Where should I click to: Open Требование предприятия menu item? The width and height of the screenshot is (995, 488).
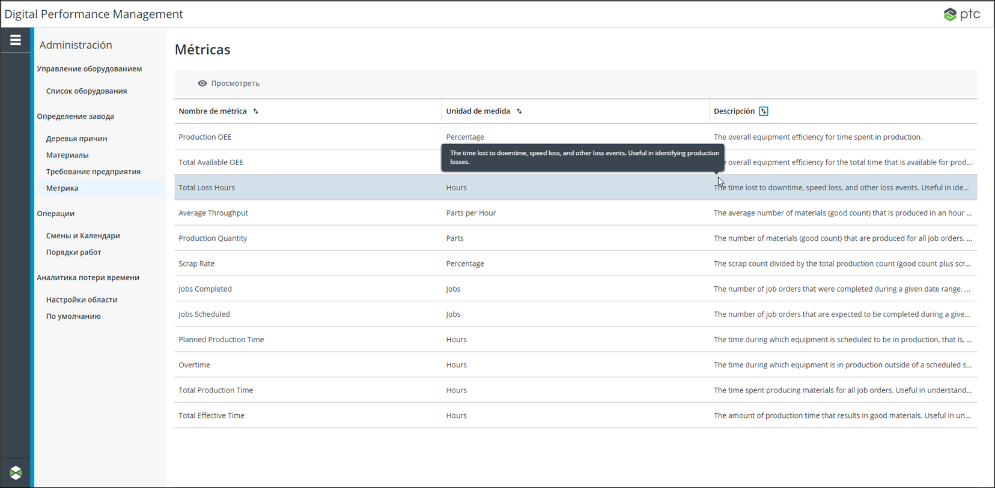tap(93, 172)
